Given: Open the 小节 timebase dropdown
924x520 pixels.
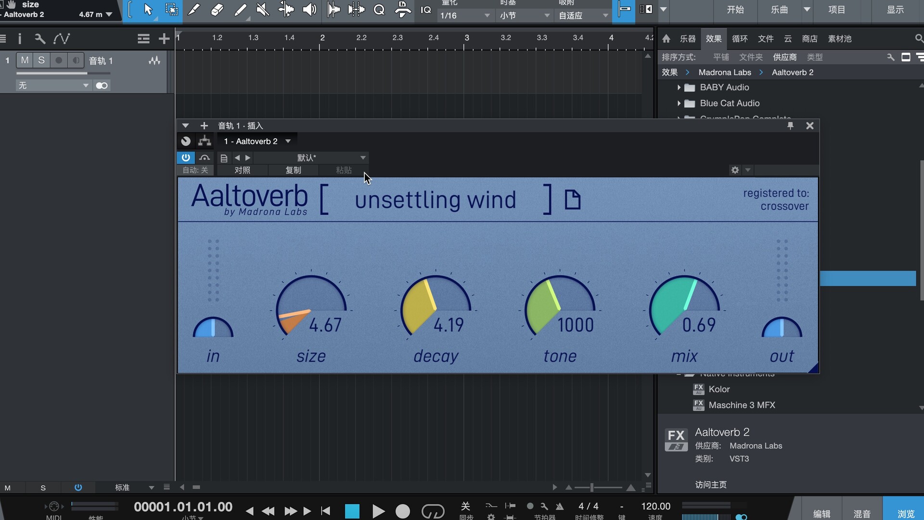Looking at the screenshot, I should pyautogui.click(x=525, y=15).
